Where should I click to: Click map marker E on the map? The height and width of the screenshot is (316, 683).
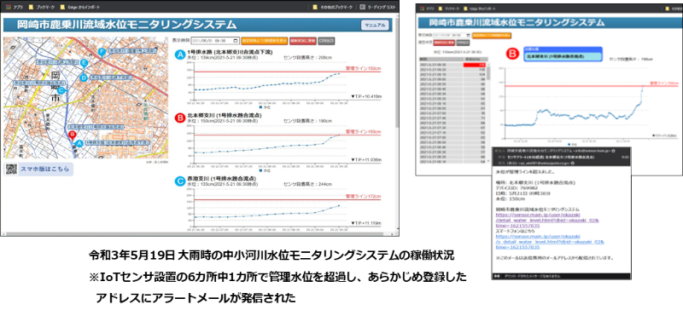tap(84, 63)
